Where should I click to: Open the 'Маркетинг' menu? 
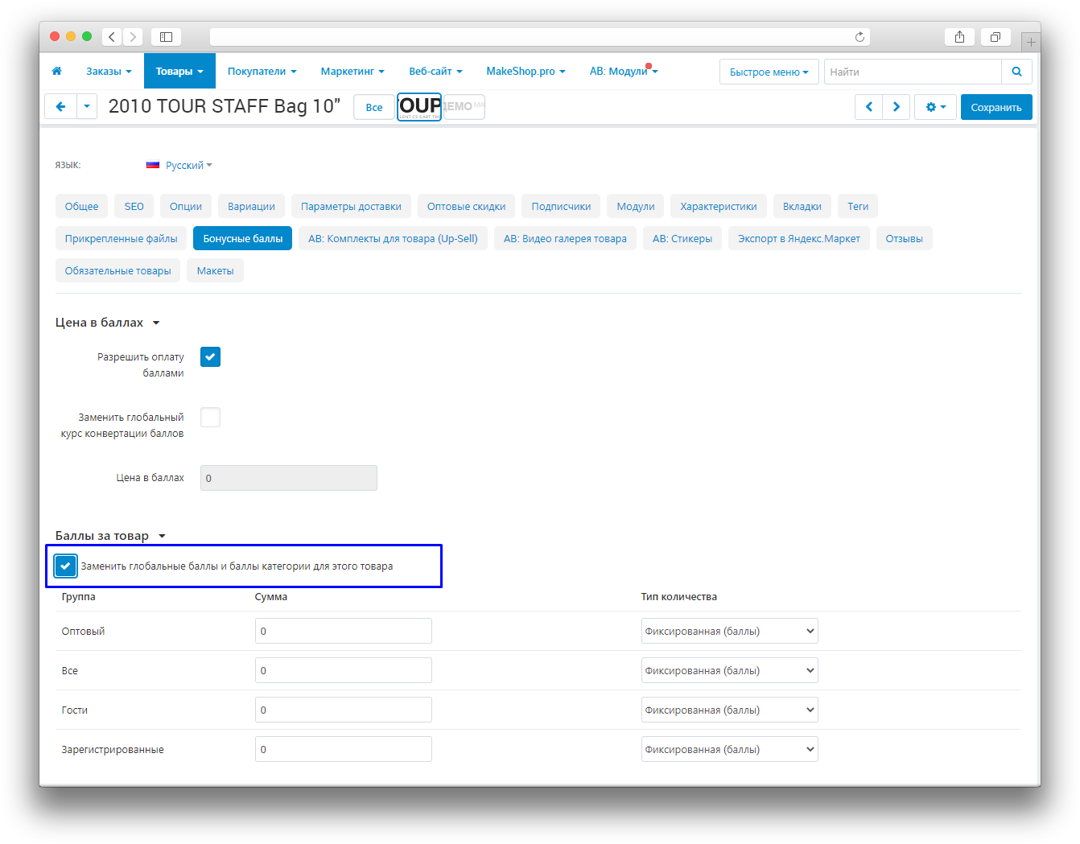pyautogui.click(x=352, y=72)
